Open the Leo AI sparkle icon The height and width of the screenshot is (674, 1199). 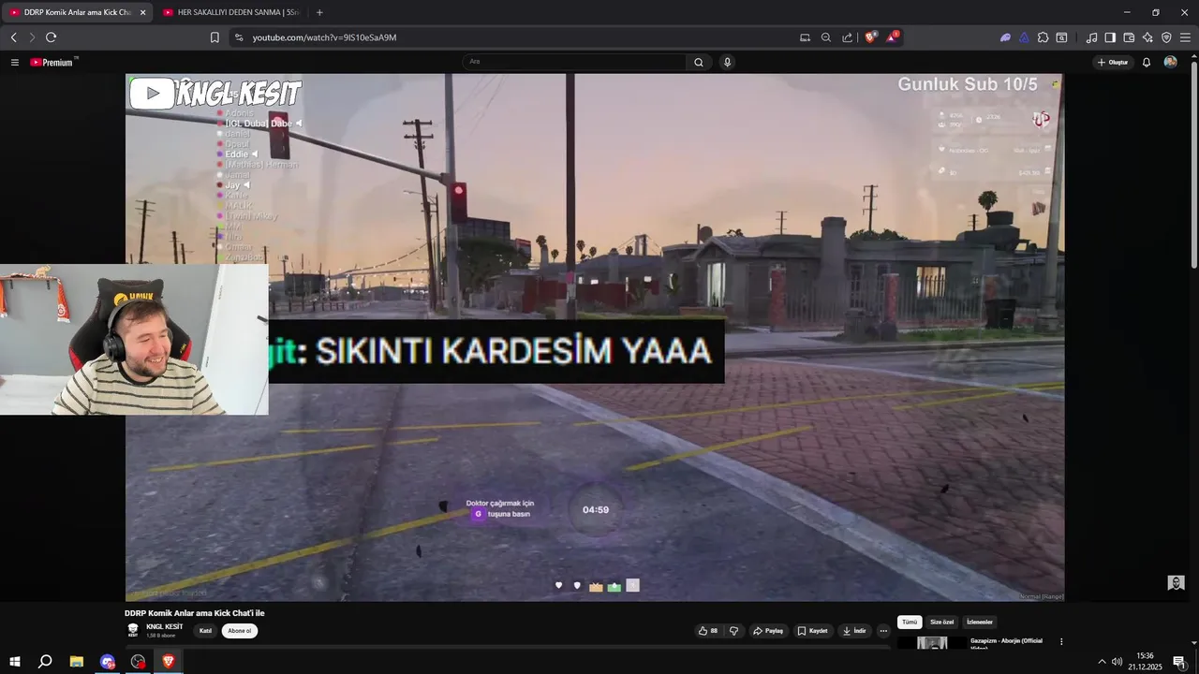coord(1147,37)
